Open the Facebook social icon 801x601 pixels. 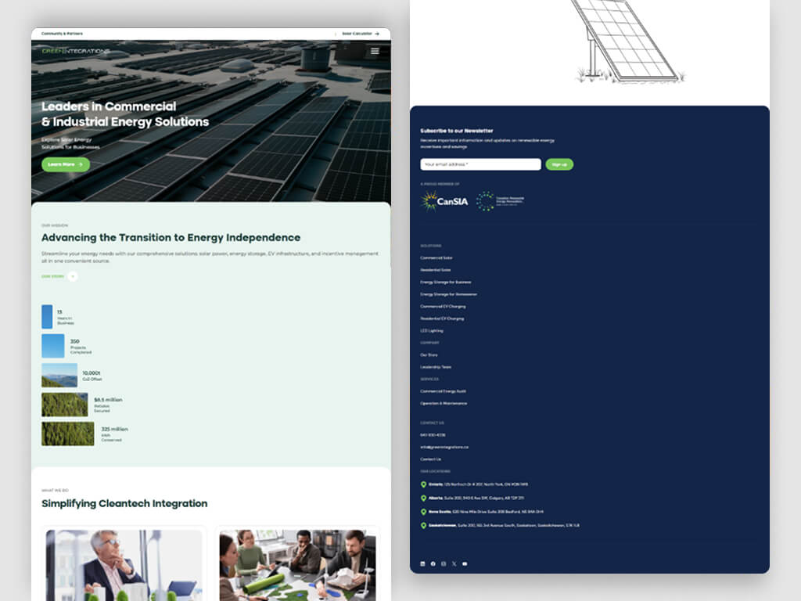click(x=433, y=563)
